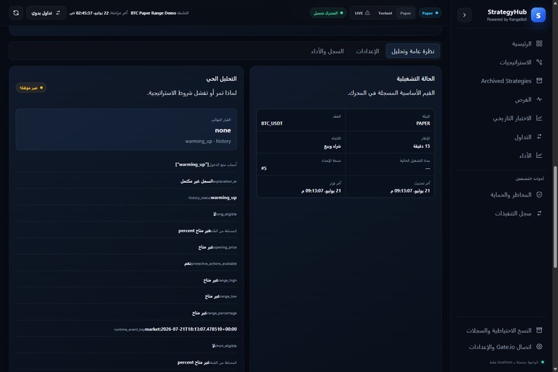The width and height of the screenshot is (558, 372).
Task: Click ["warming_up"] entry block reasons value
Action: pos(192,164)
